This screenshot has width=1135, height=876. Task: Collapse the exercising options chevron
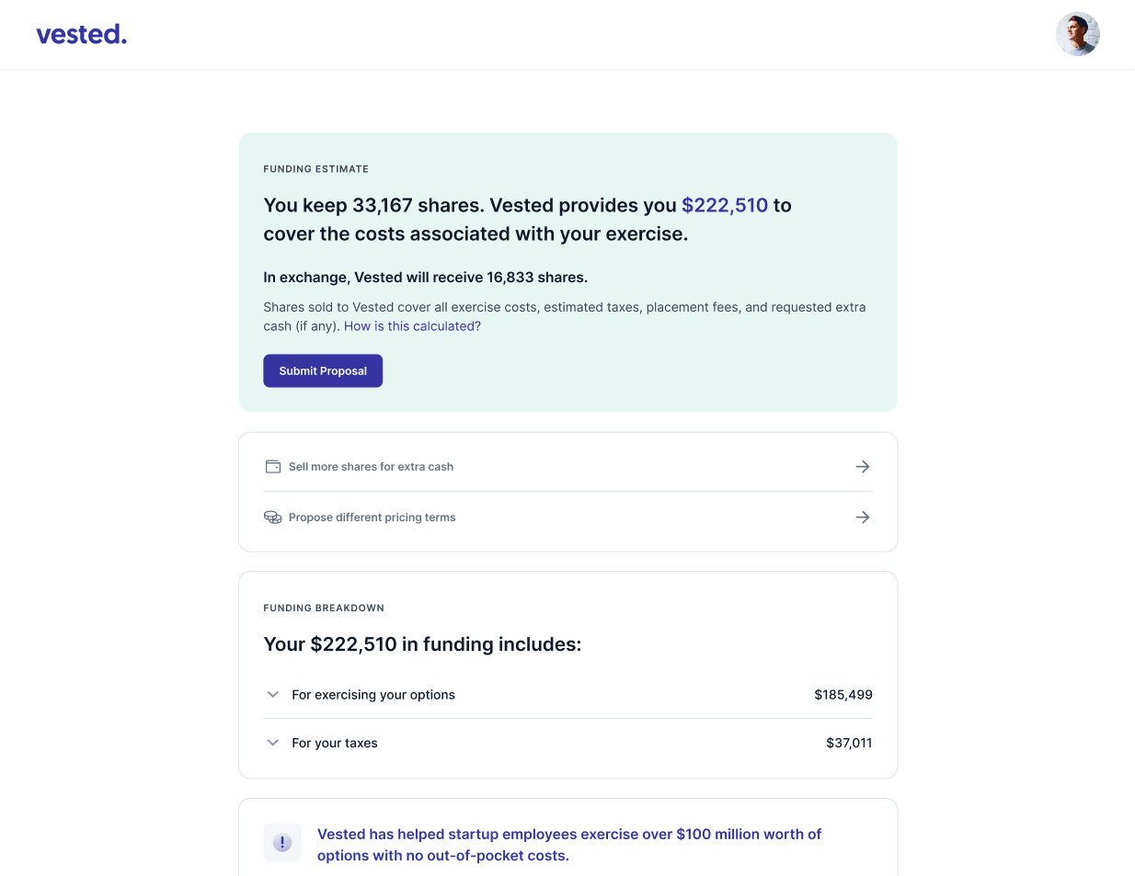click(x=272, y=694)
